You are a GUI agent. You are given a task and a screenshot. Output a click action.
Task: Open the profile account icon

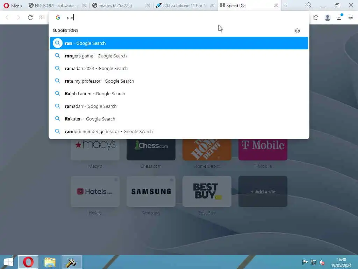click(x=327, y=18)
